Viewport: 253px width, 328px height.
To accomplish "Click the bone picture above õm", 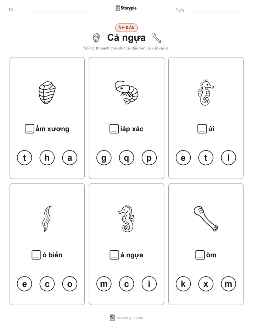I will pos(206,219).
